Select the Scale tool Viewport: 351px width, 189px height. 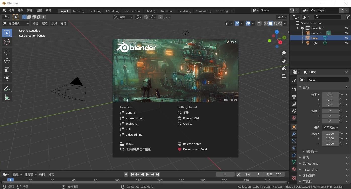click(x=7, y=70)
